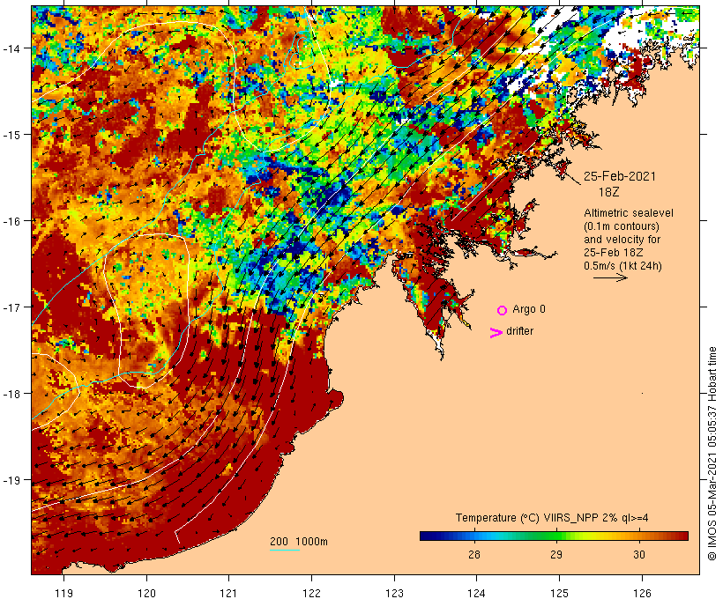Click the '0.5m/s (1kt 24h)' text

tap(622, 266)
